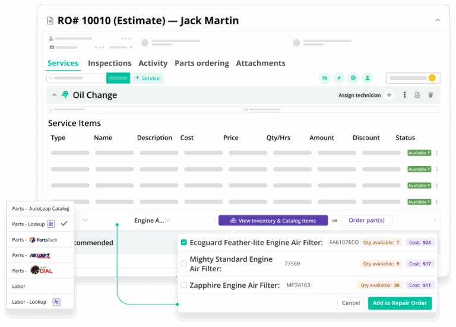Open the Oil Change three-dot options menu
Screen dimensions: 456x327
(x=405, y=95)
